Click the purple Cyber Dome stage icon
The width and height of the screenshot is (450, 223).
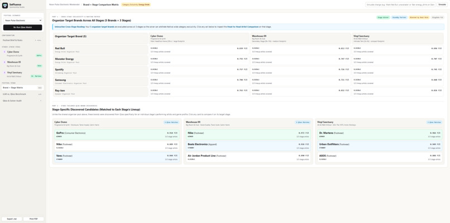click(4, 52)
